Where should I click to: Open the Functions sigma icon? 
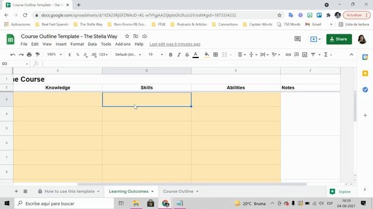pos(326,55)
